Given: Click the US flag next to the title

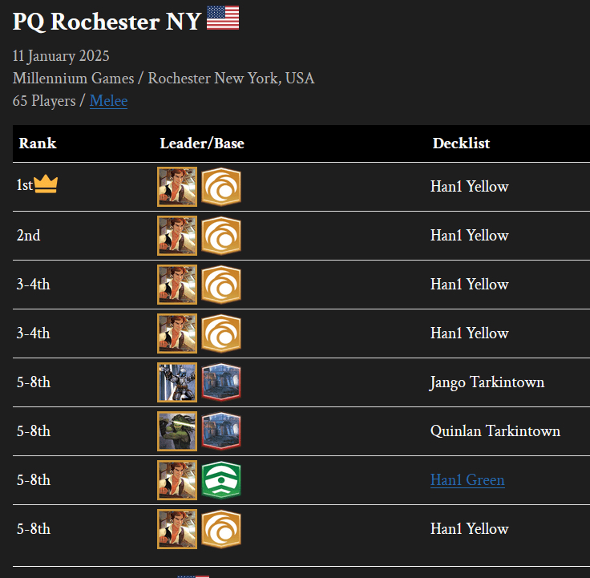Looking at the screenshot, I should click(223, 18).
